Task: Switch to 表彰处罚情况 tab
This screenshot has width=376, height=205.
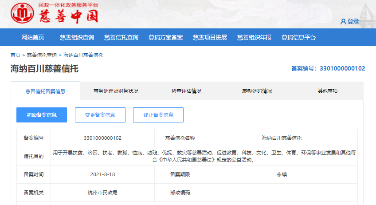Action: (x=257, y=91)
